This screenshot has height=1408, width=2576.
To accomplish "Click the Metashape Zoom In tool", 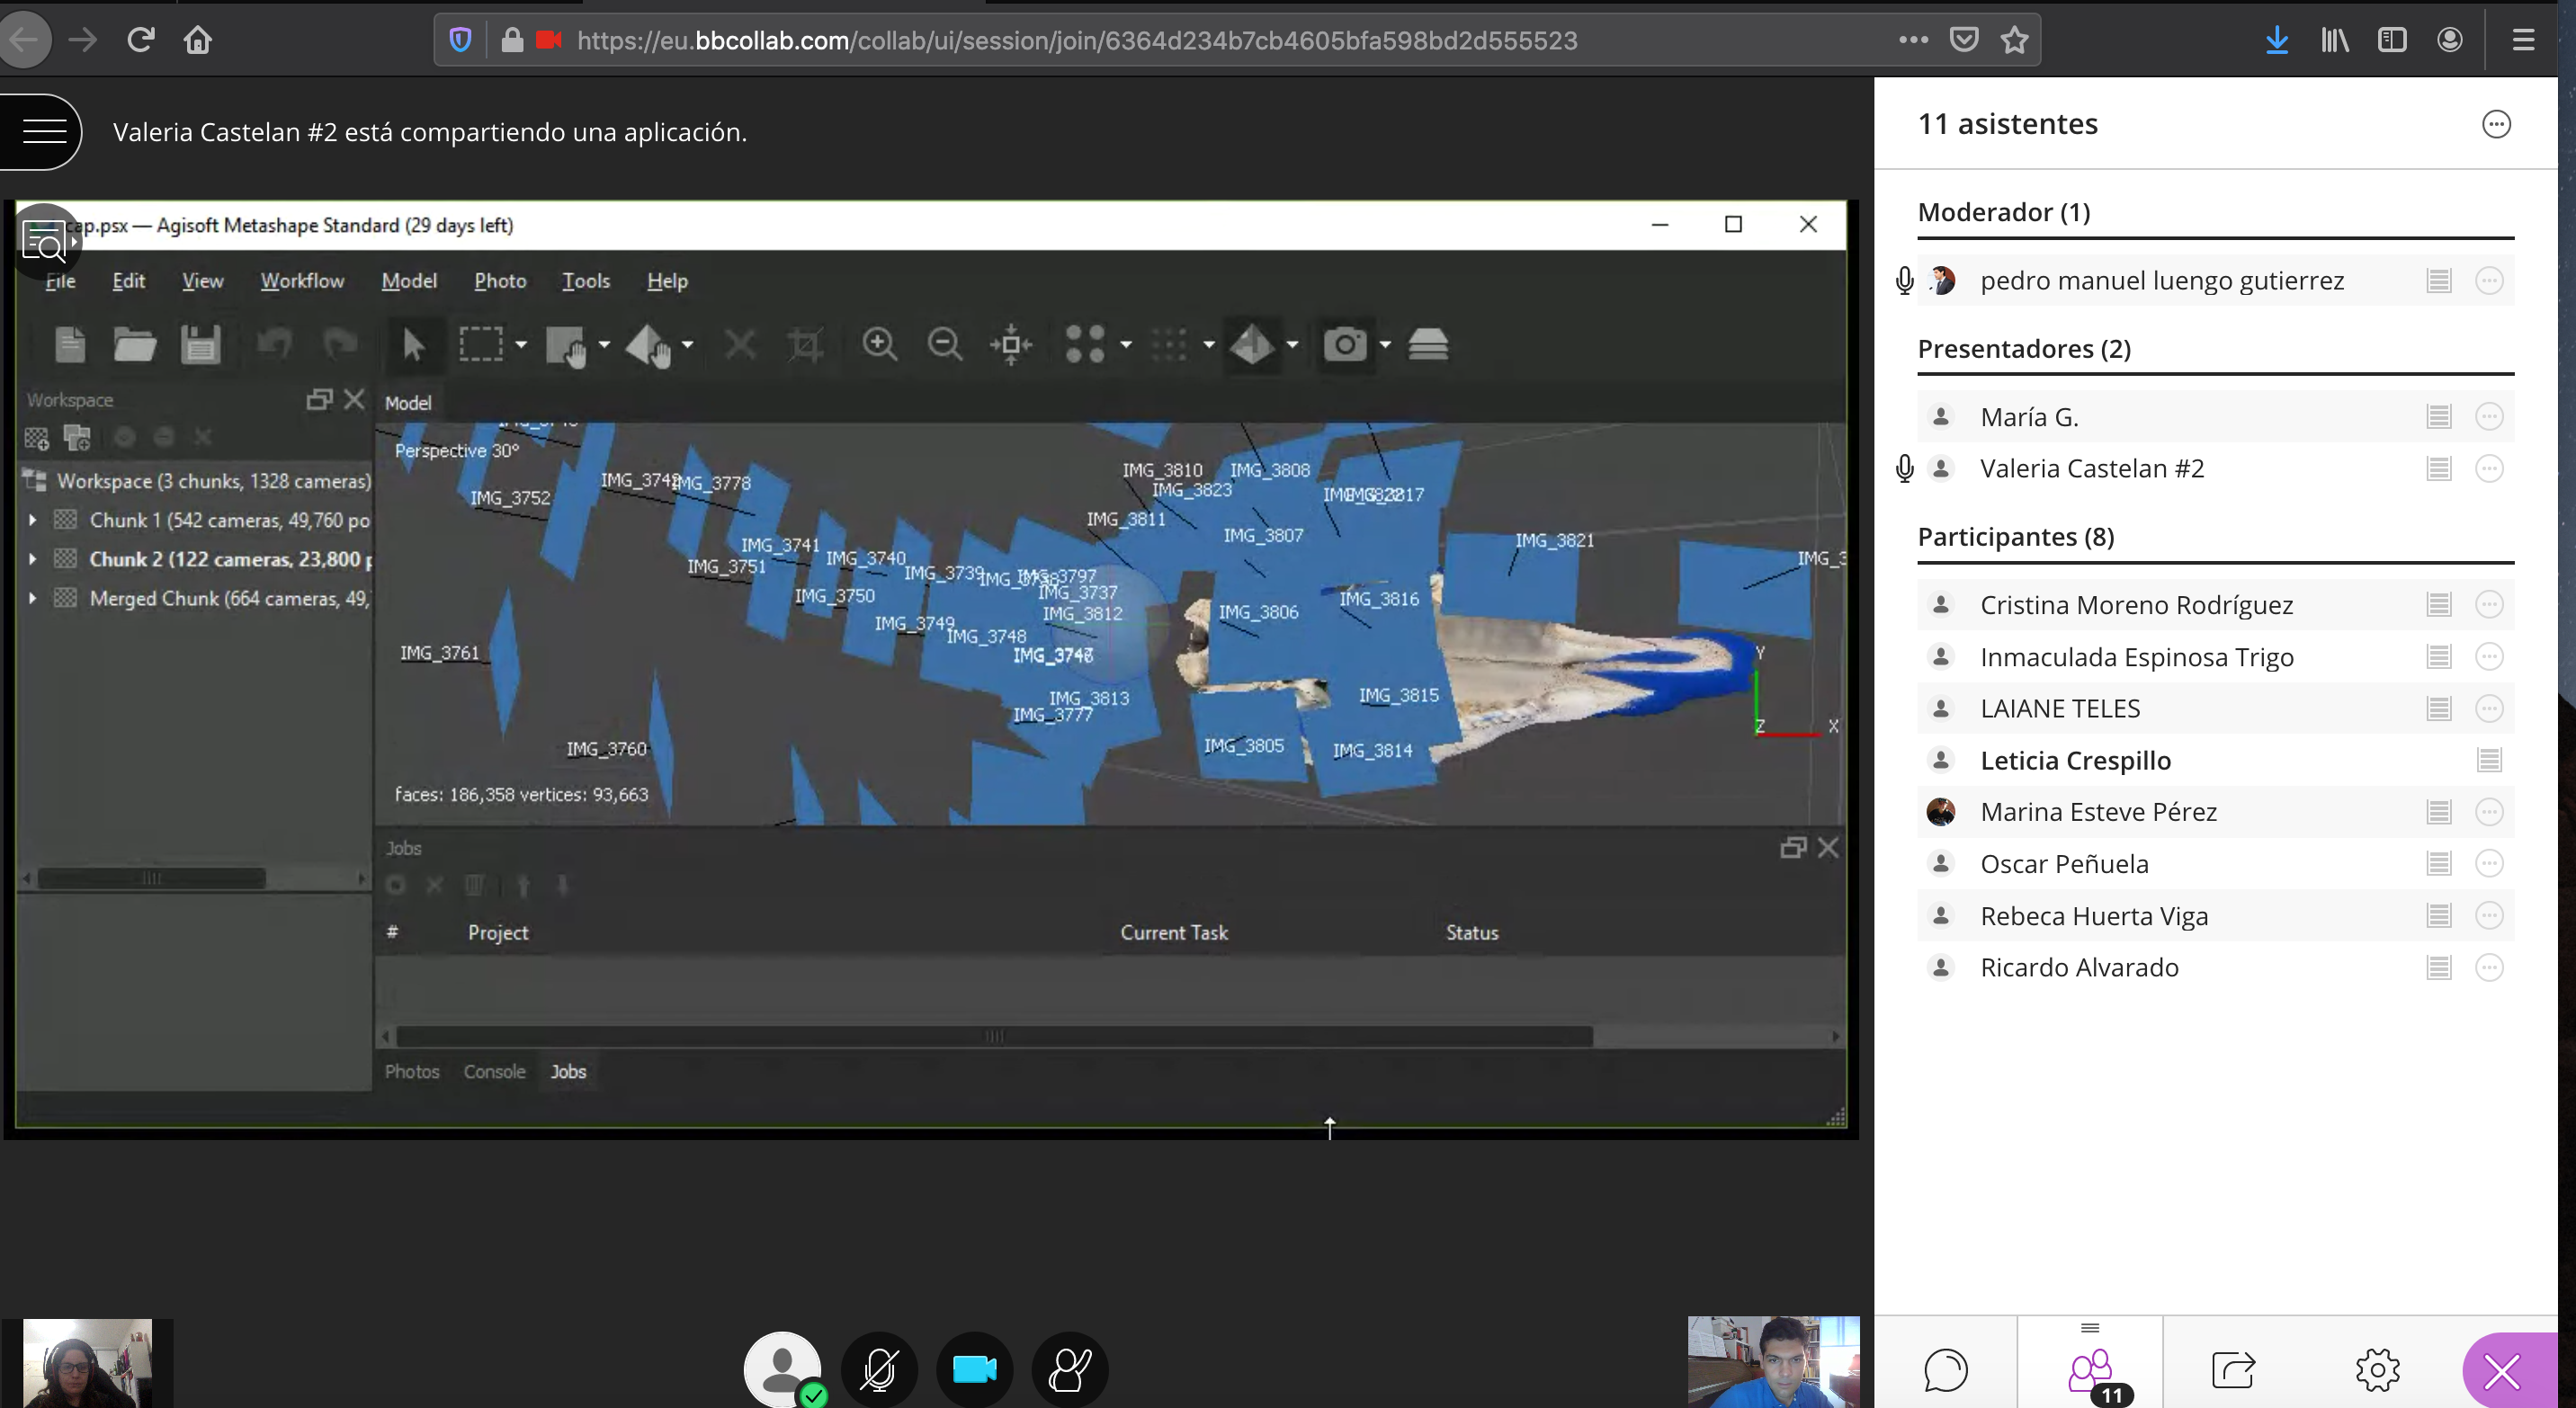I will coord(879,344).
